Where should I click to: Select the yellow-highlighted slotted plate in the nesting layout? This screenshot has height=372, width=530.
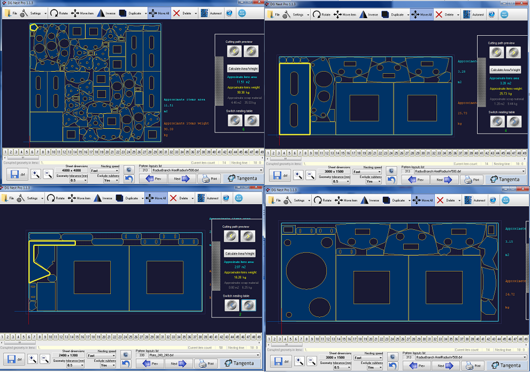295,99
